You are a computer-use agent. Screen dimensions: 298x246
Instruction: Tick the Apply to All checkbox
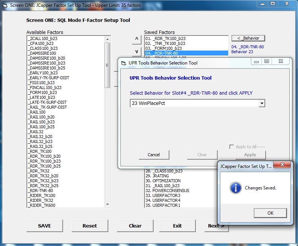click(x=232, y=147)
